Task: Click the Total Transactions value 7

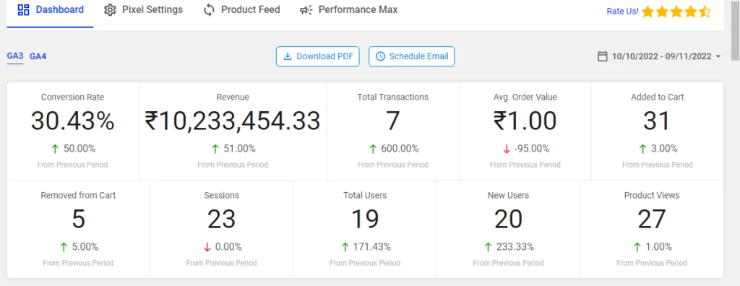Action: point(393,121)
